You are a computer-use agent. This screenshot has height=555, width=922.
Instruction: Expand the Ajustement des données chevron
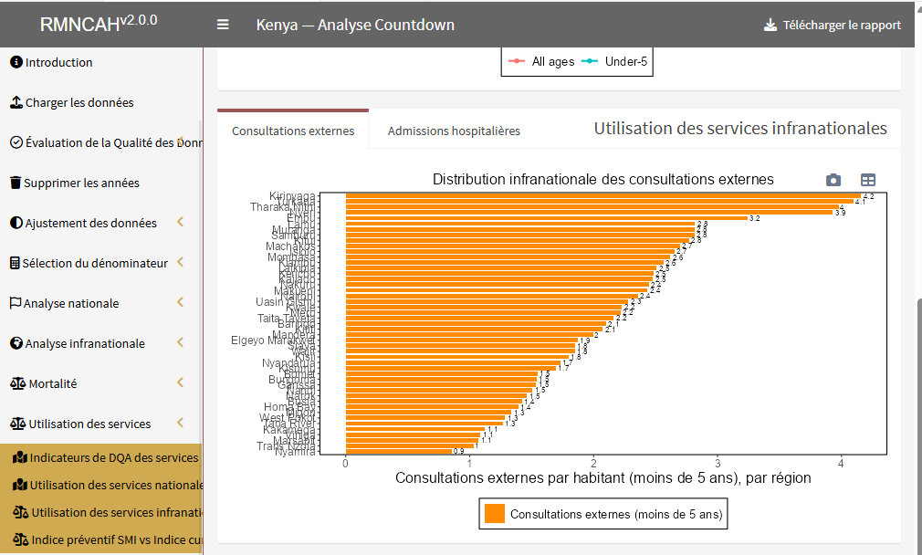tap(181, 222)
